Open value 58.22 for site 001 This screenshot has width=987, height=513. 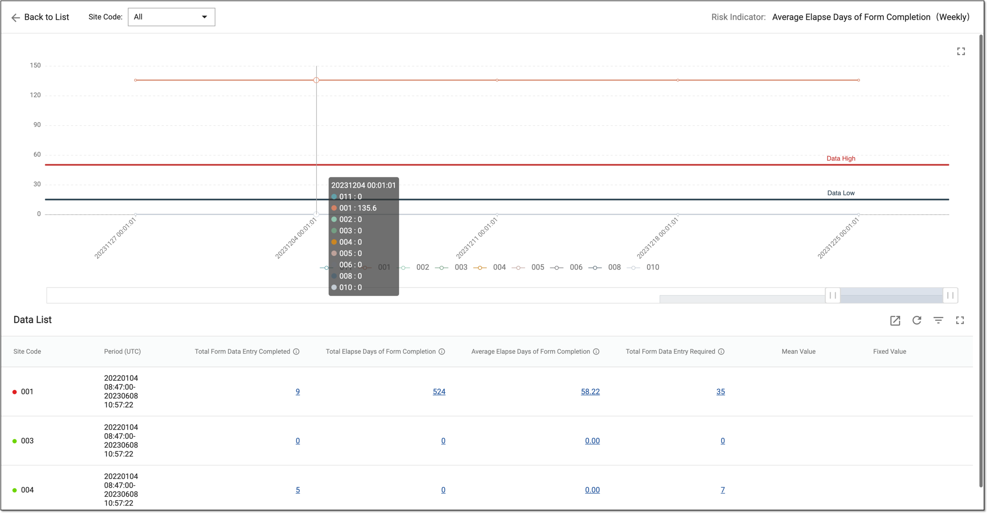(x=590, y=392)
